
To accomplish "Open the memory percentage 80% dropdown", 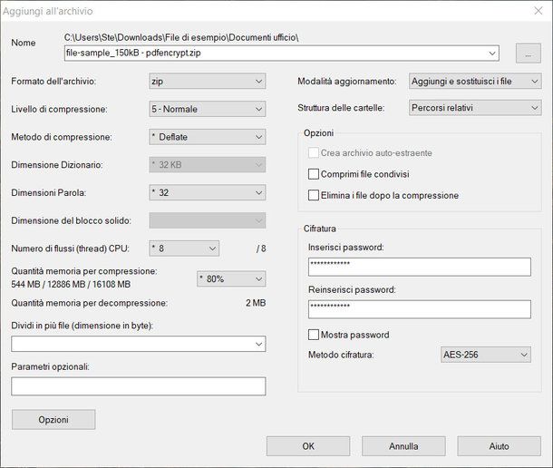I will point(230,278).
